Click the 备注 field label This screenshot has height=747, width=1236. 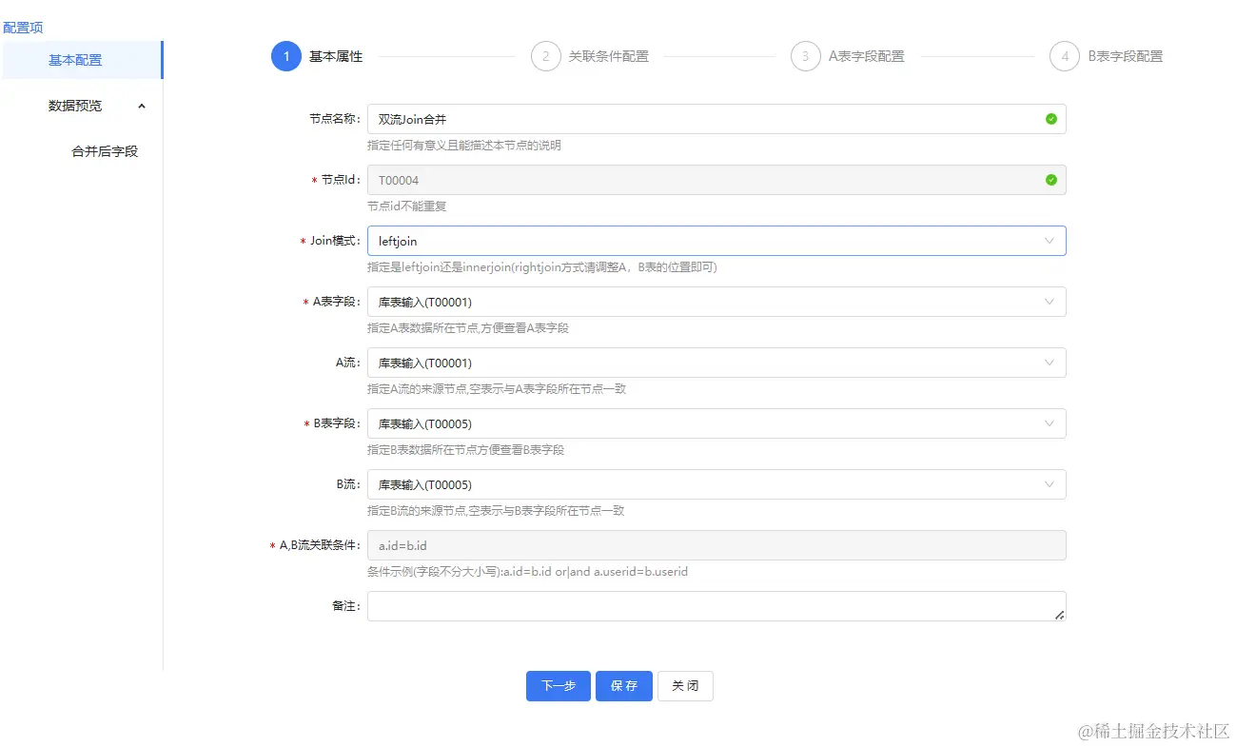[x=346, y=606]
